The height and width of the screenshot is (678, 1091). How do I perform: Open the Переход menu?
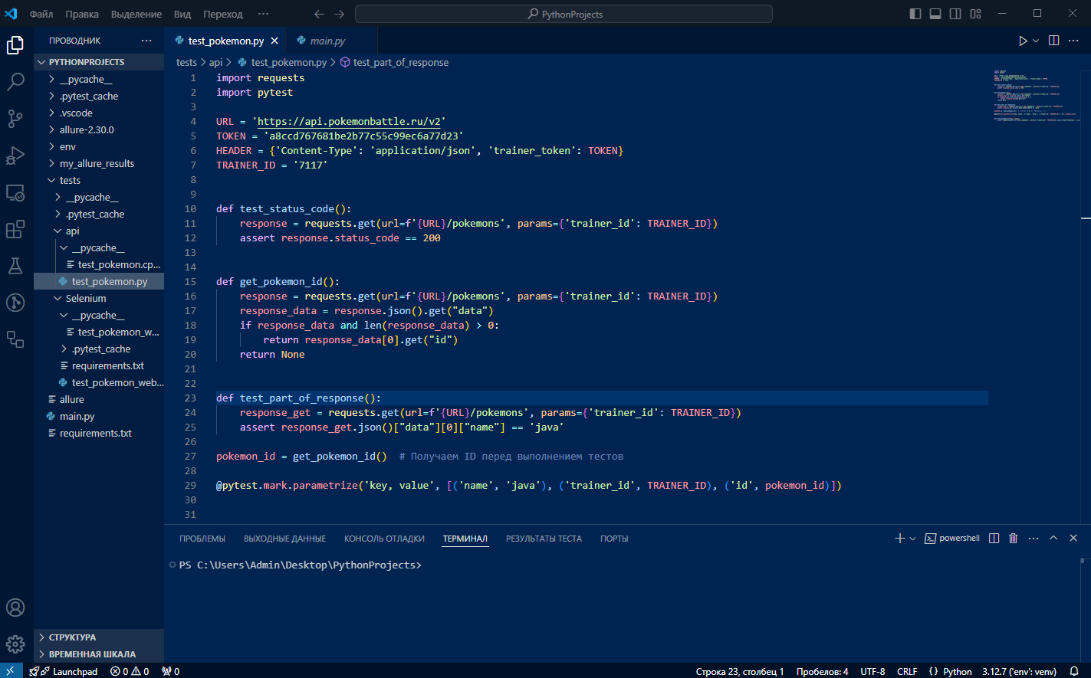(223, 14)
